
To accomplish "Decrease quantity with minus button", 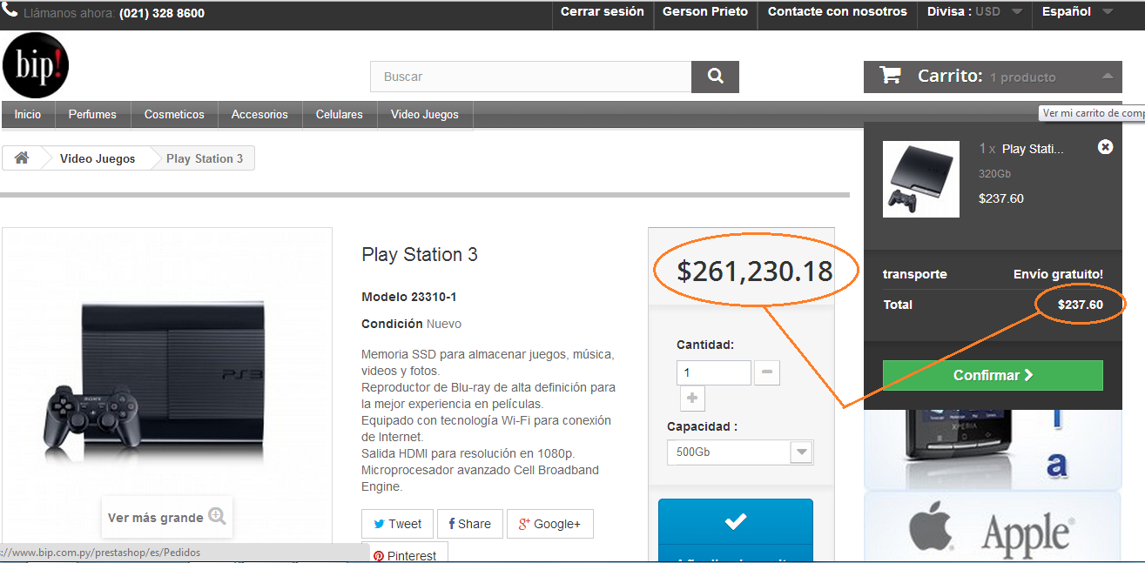I will pos(767,372).
